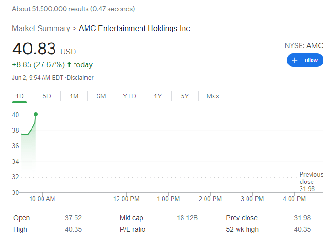Click the Mkt cap value 18.12B
334x234 pixels.
187,218
